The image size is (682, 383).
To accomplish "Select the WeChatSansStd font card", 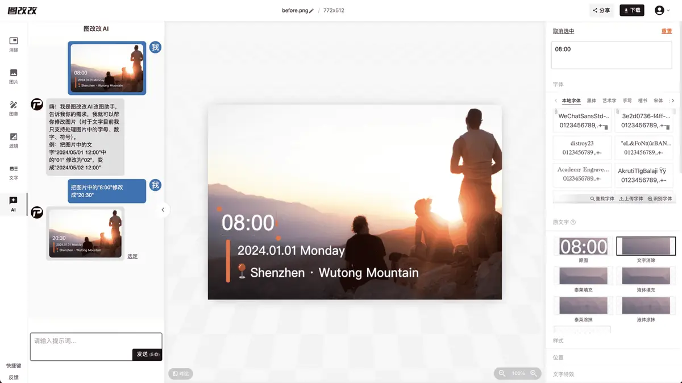I will pyautogui.click(x=583, y=120).
